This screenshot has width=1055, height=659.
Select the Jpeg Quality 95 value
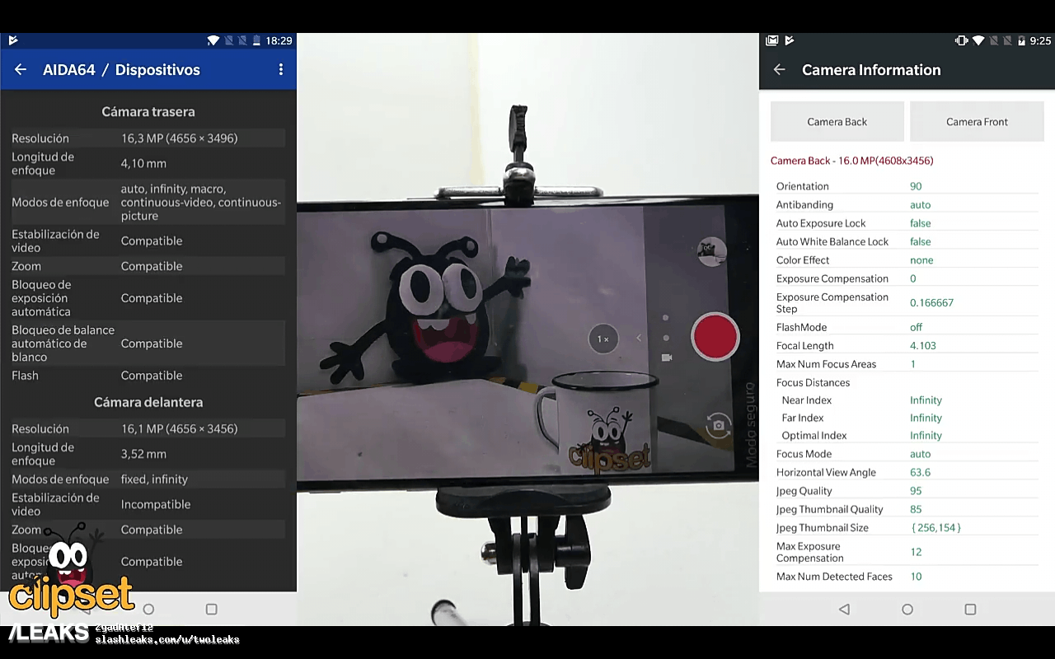point(916,491)
